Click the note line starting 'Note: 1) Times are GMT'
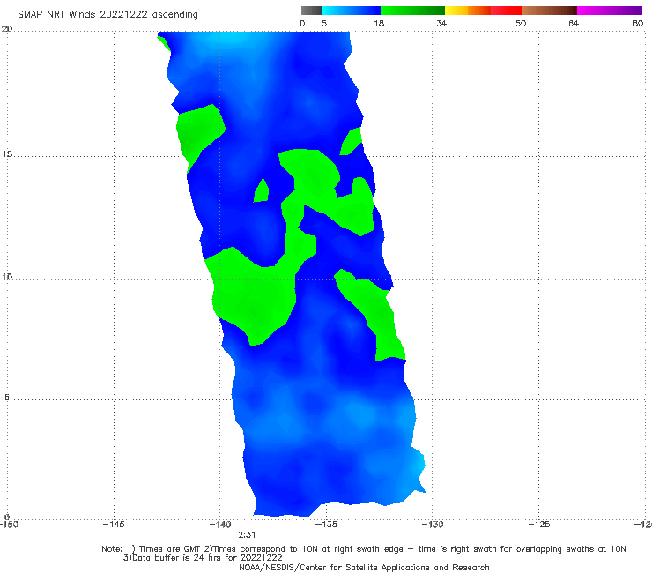This screenshot has width=652, height=573. click(364, 549)
